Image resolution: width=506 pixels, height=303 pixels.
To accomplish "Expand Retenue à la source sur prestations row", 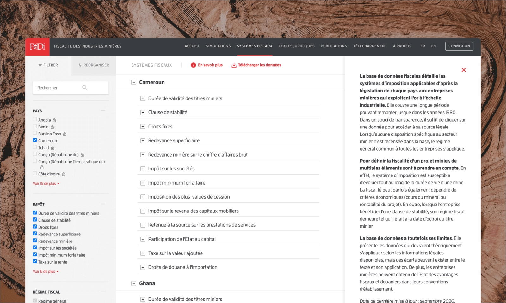I will point(143,225).
